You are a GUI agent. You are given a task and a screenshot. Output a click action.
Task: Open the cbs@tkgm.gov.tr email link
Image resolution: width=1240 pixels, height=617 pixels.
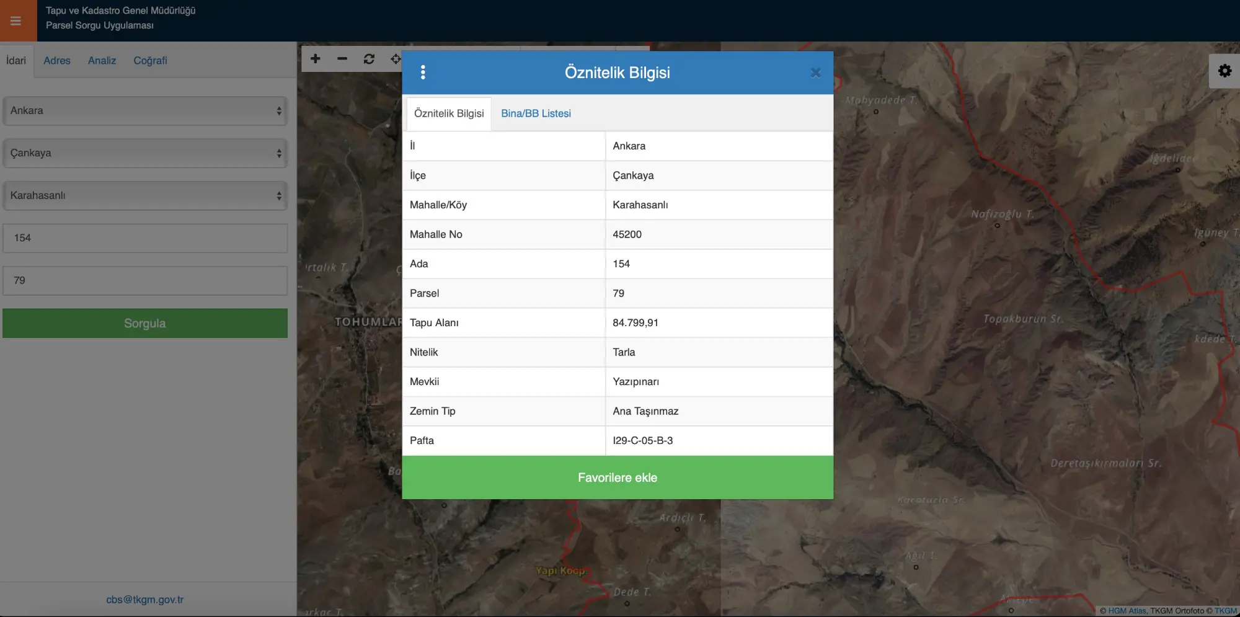(x=145, y=600)
